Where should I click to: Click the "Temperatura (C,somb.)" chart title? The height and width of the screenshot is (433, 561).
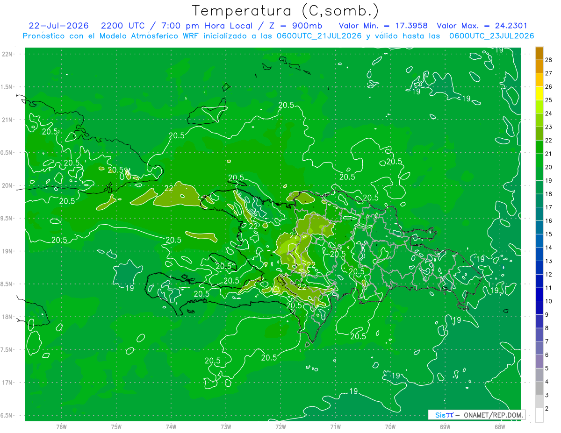(x=286, y=11)
